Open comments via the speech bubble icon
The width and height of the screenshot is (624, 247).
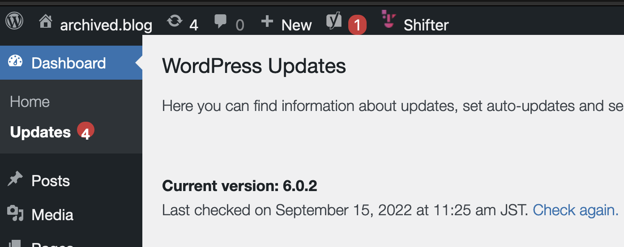point(221,21)
